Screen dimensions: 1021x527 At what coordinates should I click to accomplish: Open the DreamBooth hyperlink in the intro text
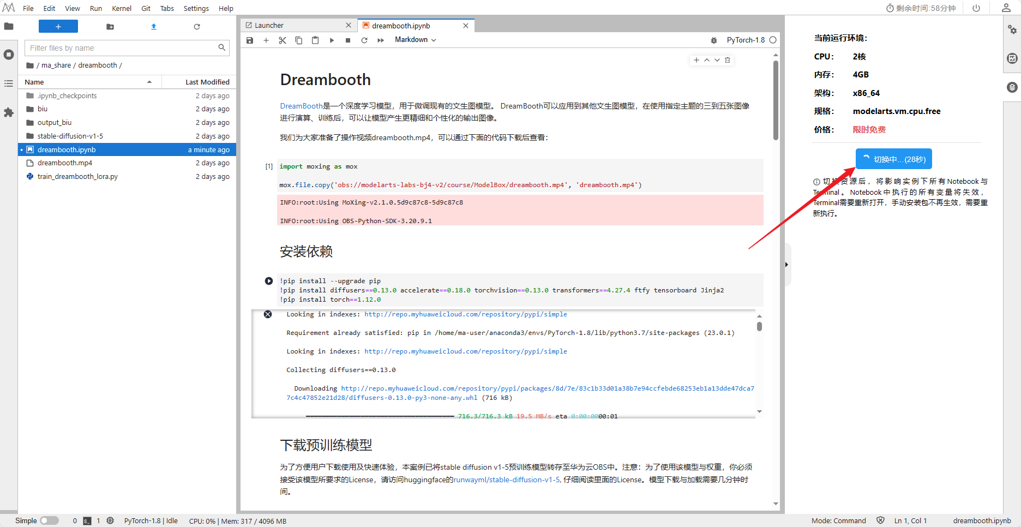[x=301, y=106]
